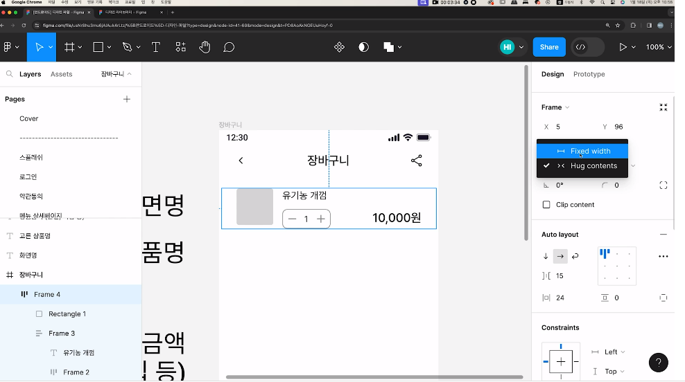Image resolution: width=685 pixels, height=382 pixels.
Task: Click the canvas horizontal scrollbar
Action: point(374,376)
